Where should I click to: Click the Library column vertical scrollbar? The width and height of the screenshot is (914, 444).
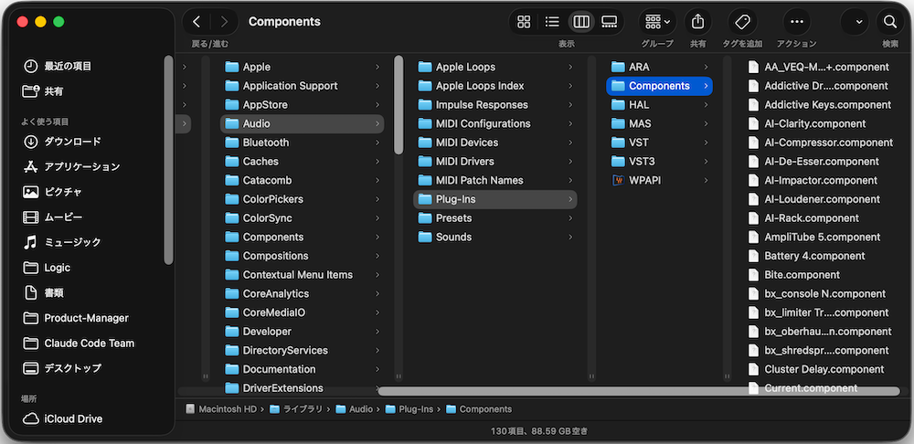pyautogui.click(x=399, y=105)
